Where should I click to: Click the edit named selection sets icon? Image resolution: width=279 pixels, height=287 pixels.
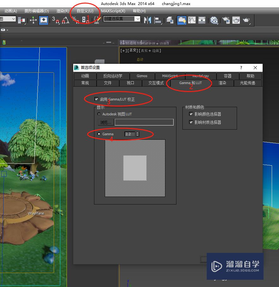point(98,20)
